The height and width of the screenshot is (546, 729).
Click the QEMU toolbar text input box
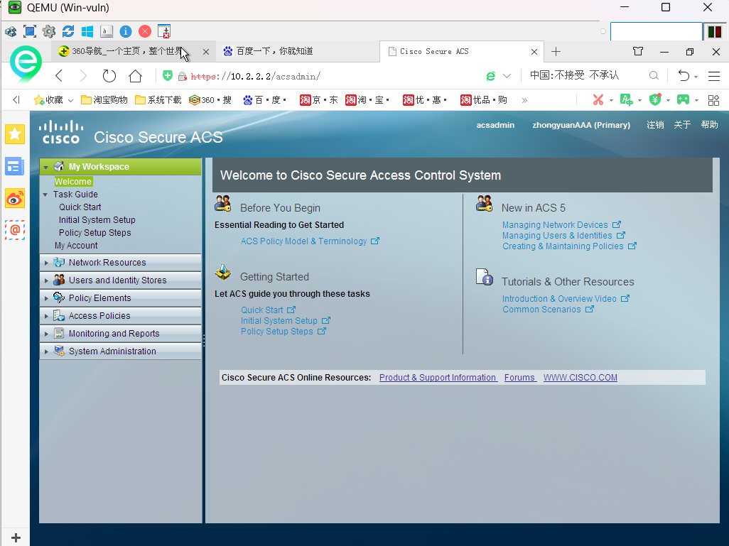656,32
